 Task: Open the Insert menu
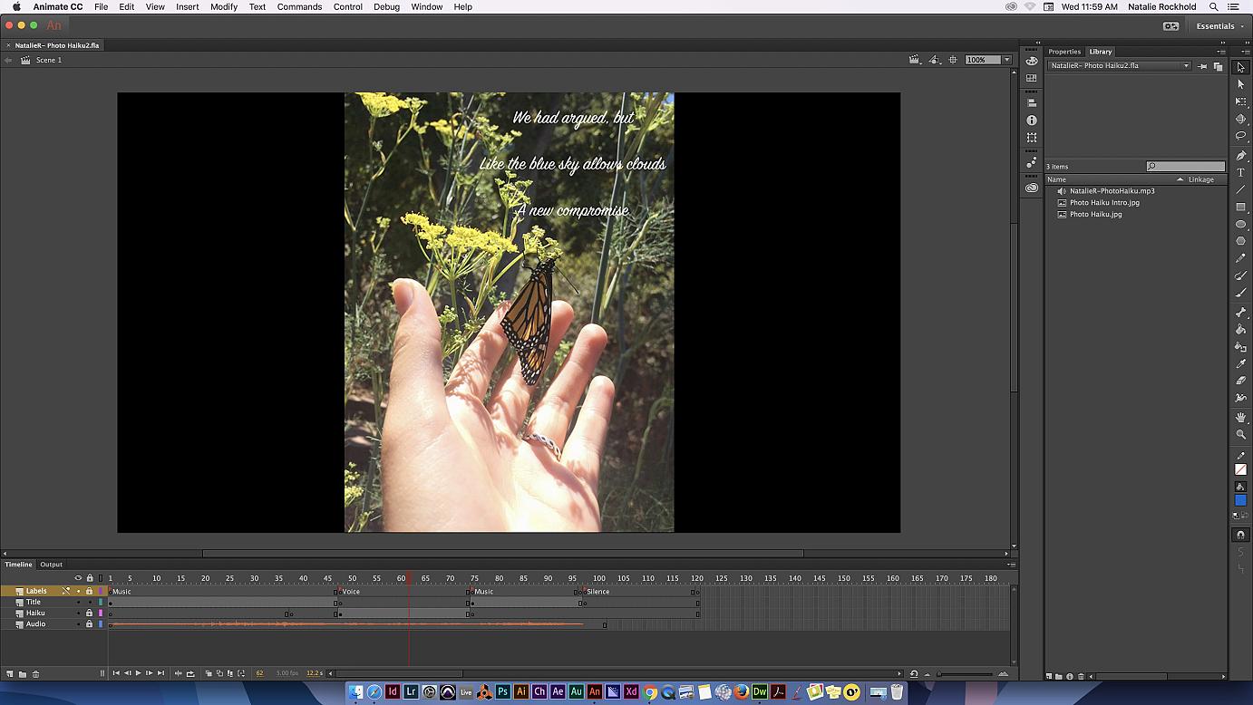point(188,6)
